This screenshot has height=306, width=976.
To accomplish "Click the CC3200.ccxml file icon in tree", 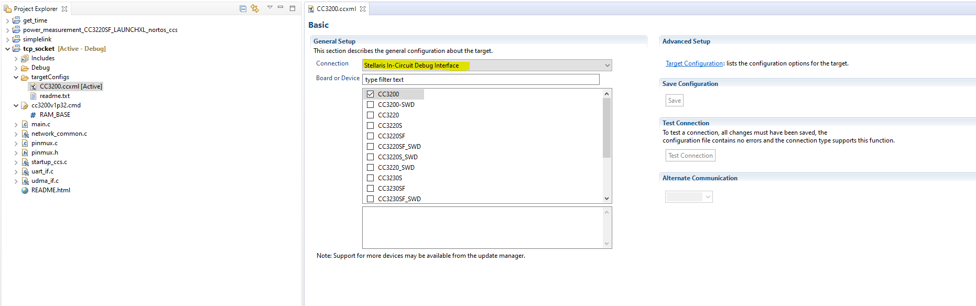I will (33, 86).
